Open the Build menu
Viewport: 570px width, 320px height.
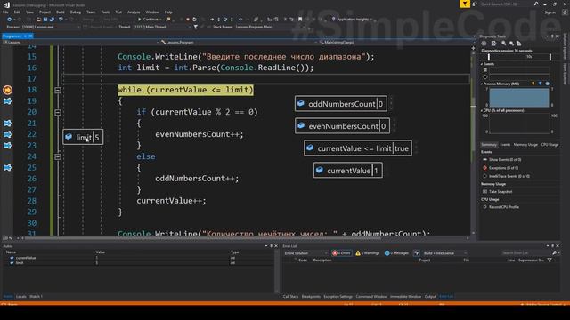point(61,12)
